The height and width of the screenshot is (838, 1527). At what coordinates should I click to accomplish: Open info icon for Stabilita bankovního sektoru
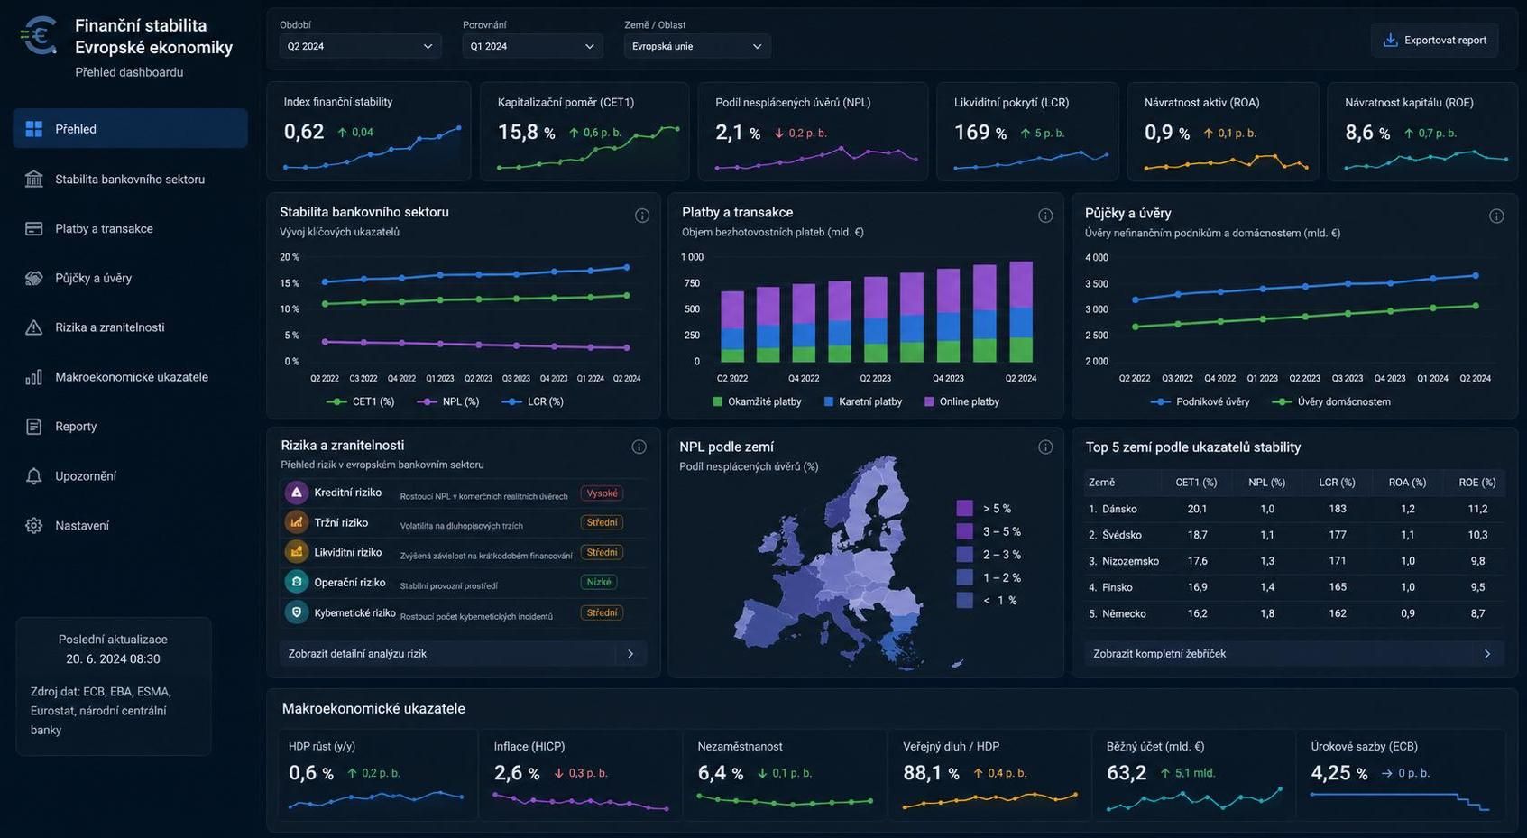pos(642,216)
